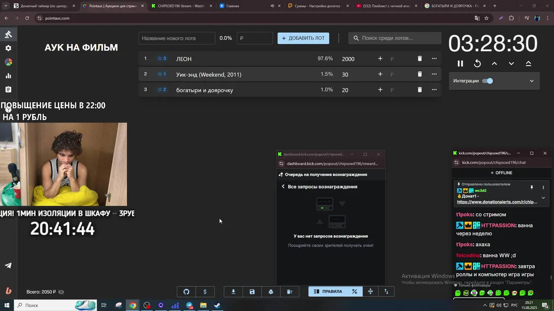Go back to Все запросы вознаграждения
The width and height of the screenshot is (554, 311).
(283, 187)
